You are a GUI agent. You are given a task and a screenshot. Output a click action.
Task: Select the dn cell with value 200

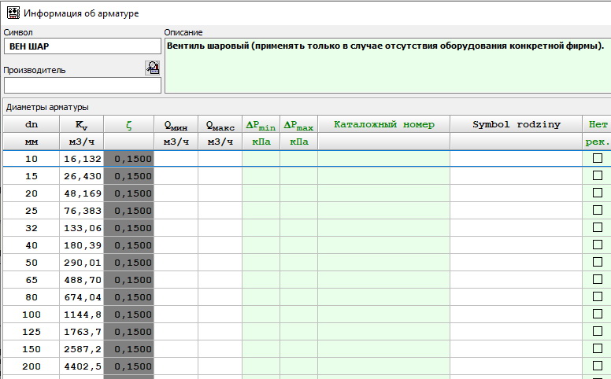[x=31, y=366]
